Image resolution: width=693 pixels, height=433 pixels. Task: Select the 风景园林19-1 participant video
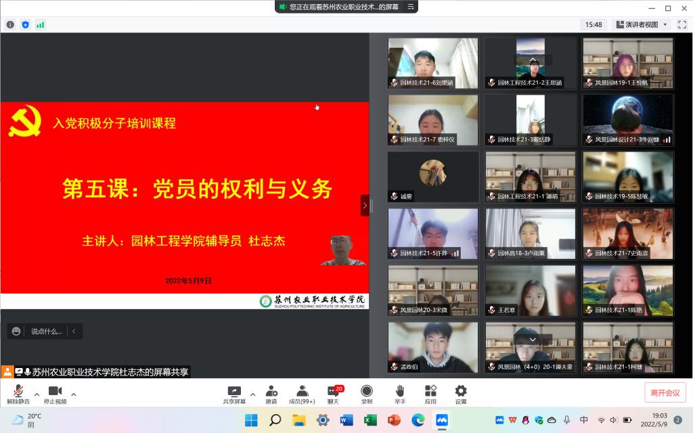pyautogui.click(x=628, y=63)
